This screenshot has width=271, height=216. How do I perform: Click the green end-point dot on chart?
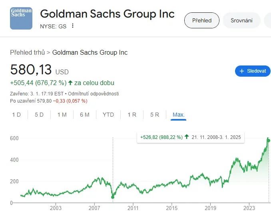pos(269,140)
